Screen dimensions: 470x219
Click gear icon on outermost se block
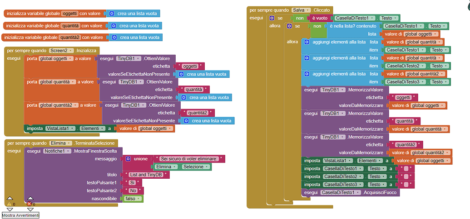(272, 18)
